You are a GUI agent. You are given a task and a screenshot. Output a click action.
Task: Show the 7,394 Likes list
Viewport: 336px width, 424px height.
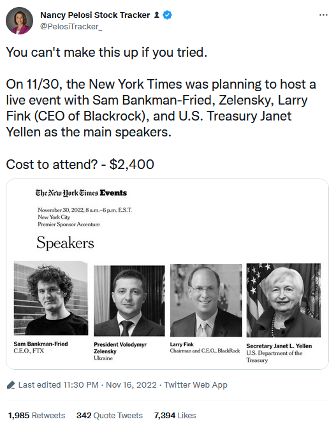coord(175,415)
